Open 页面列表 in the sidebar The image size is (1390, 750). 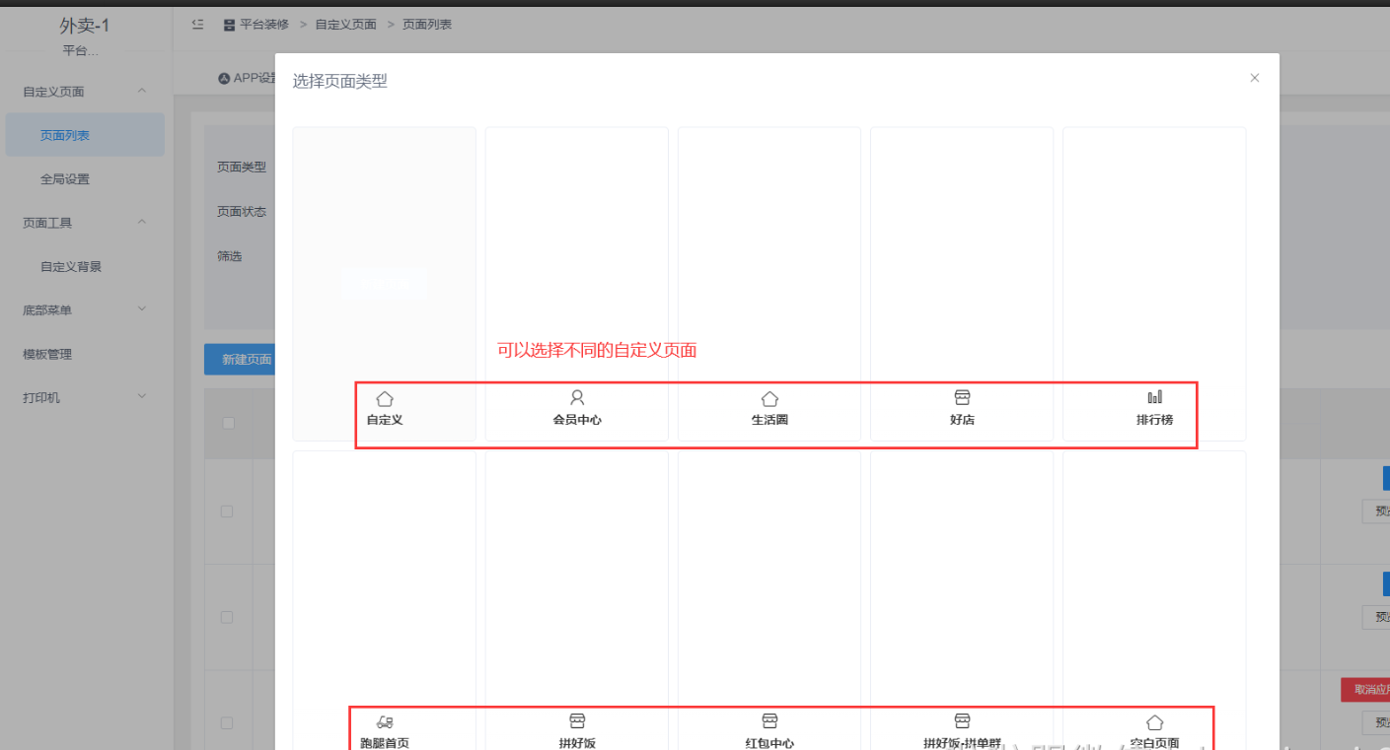pyautogui.click(x=85, y=135)
